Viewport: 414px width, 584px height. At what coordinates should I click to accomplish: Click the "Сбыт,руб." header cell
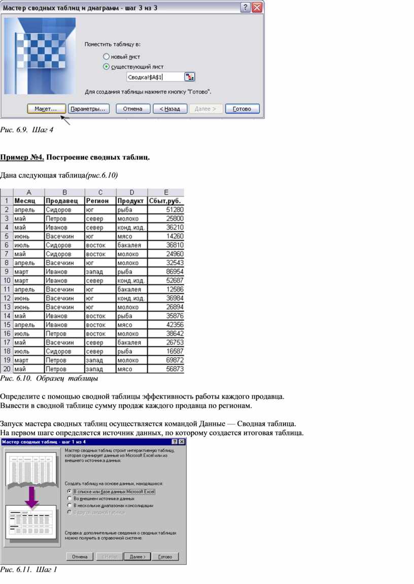(166, 201)
